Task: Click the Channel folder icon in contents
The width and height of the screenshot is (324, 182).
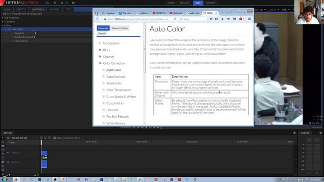Action: pos(100,56)
